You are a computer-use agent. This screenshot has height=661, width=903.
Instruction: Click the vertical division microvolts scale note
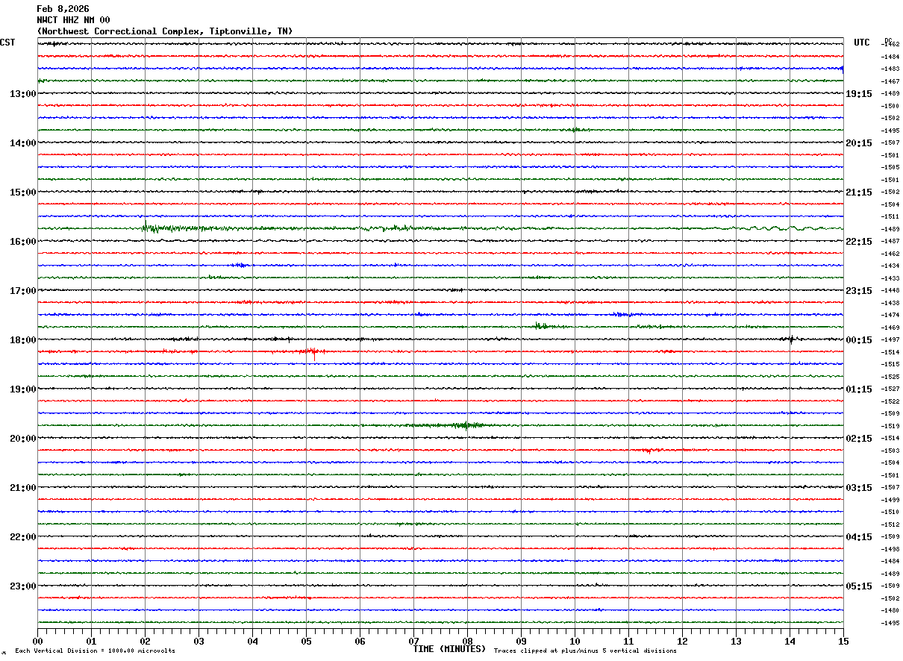tap(95, 651)
